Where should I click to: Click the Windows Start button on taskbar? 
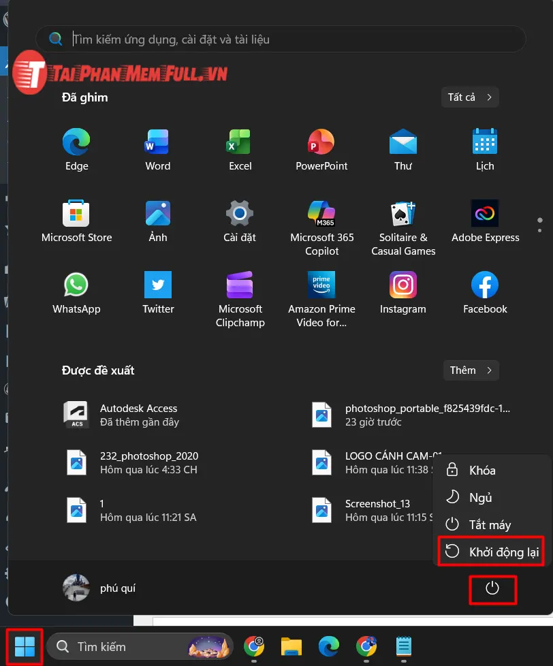25,646
